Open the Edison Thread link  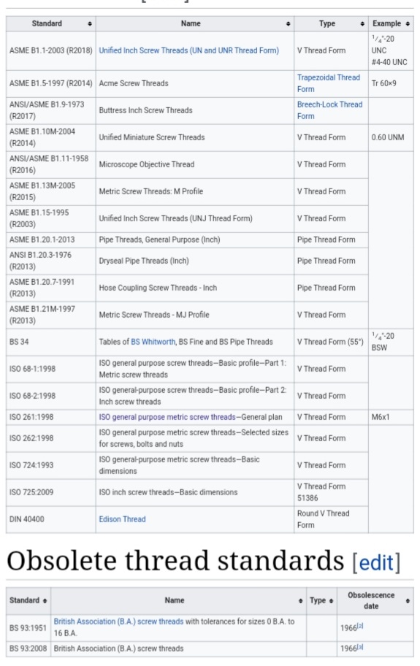(122, 519)
